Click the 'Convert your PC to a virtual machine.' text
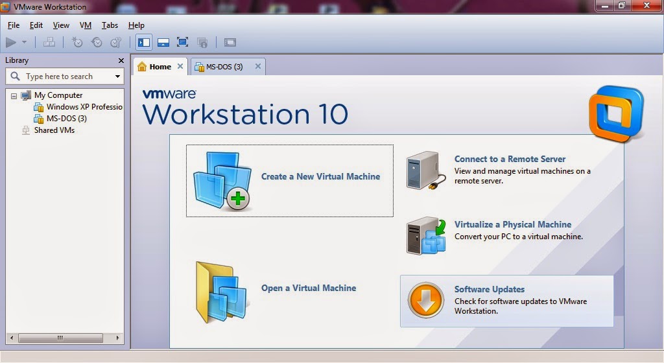The width and height of the screenshot is (664, 363). pyautogui.click(x=519, y=237)
